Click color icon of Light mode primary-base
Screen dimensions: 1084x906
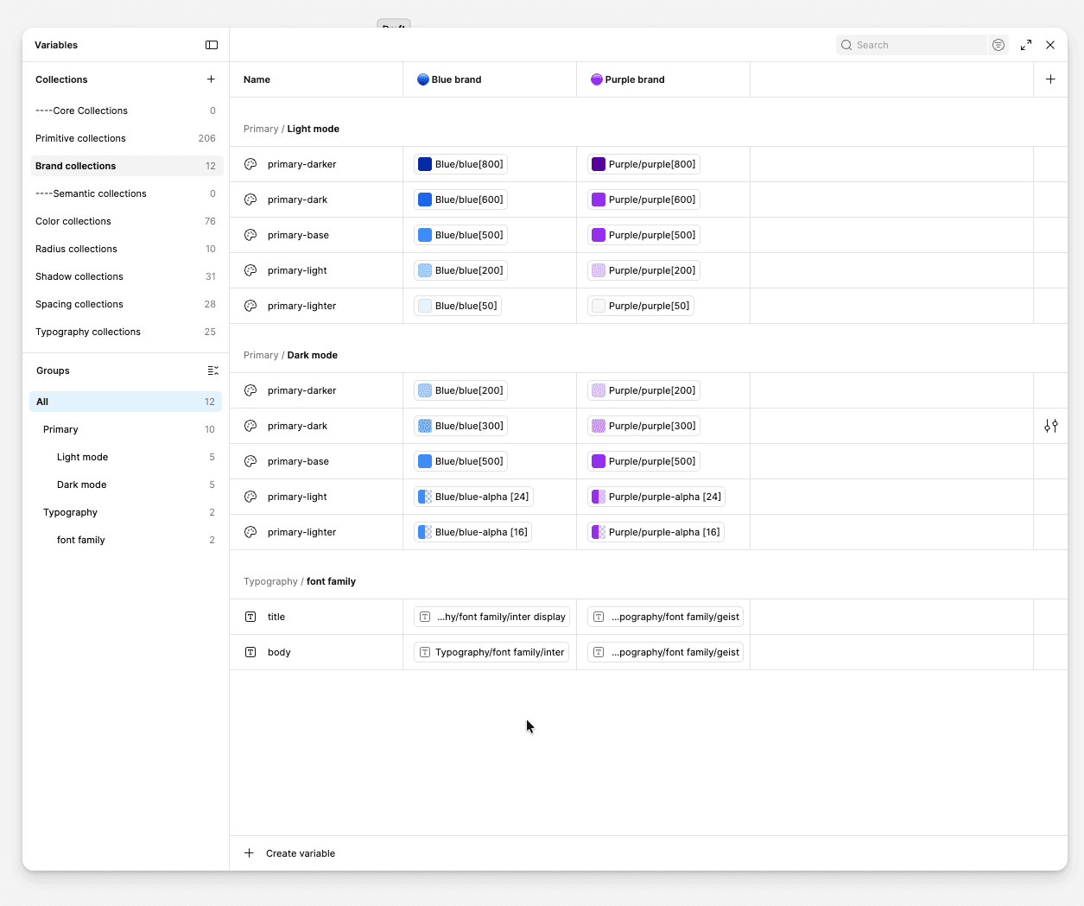(x=250, y=235)
